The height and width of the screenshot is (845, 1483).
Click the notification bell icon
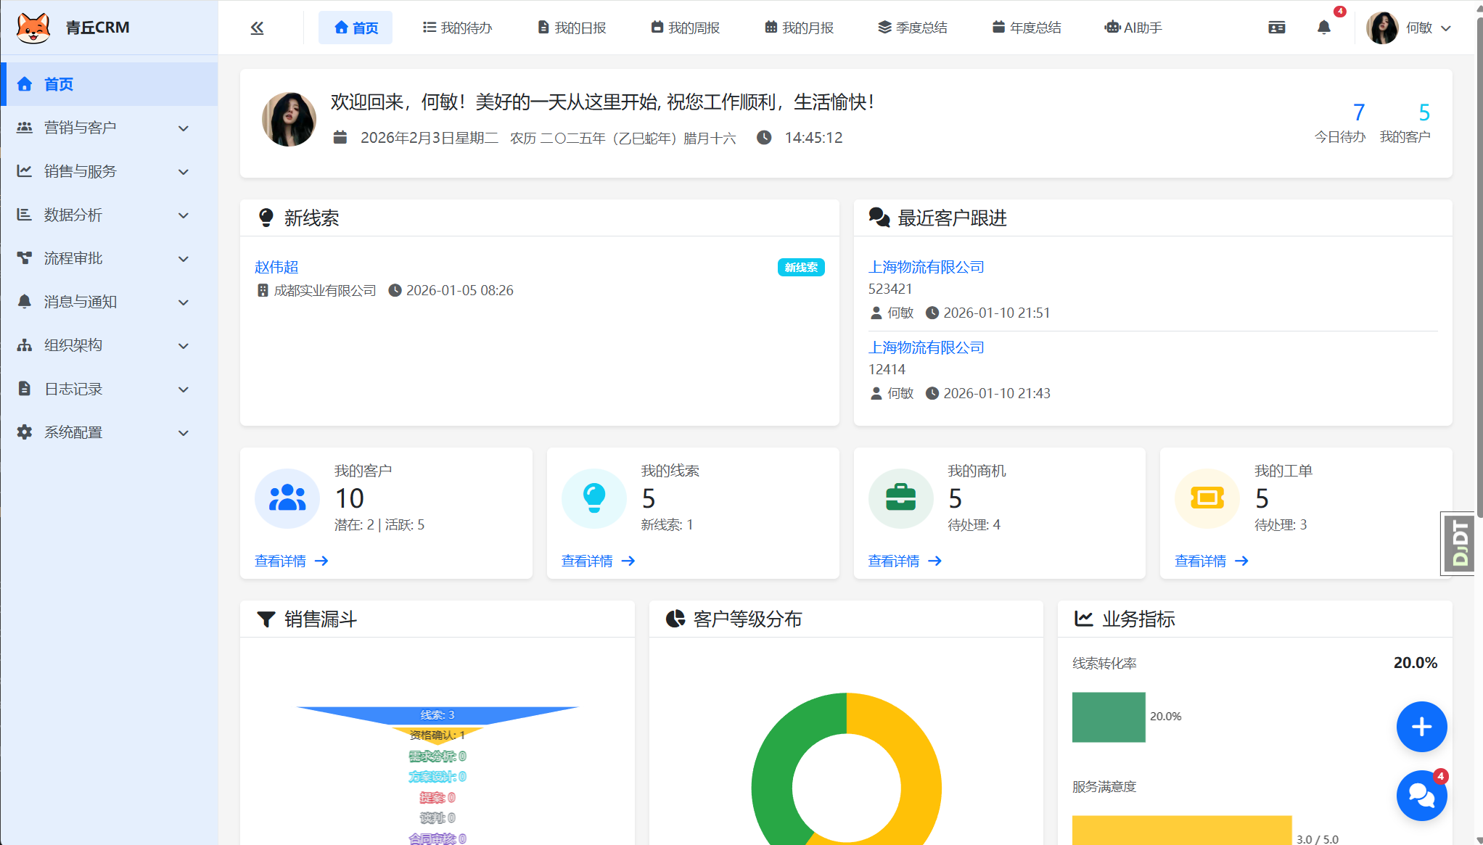1323,27
